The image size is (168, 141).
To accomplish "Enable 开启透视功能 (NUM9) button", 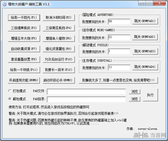I will click(x=24, y=80).
